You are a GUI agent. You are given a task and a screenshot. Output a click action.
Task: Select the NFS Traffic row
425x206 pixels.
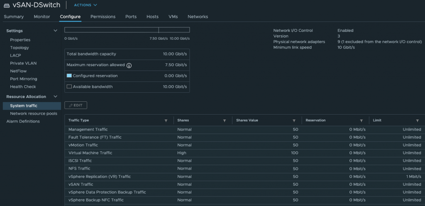(x=245, y=169)
